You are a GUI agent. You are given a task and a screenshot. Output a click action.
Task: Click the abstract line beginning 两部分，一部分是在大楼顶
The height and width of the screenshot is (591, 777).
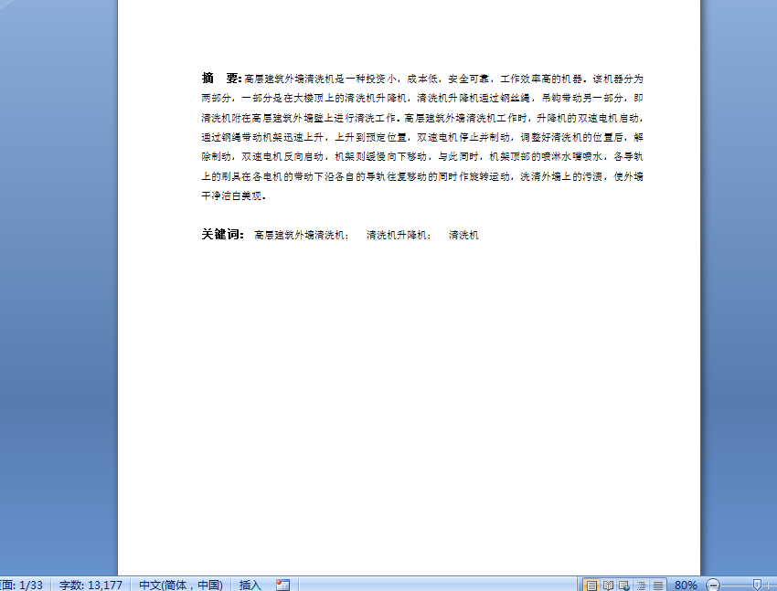pyautogui.click(x=422, y=98)
